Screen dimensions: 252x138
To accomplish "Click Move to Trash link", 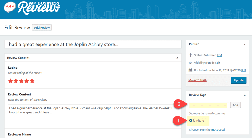I will click(198, 80).
